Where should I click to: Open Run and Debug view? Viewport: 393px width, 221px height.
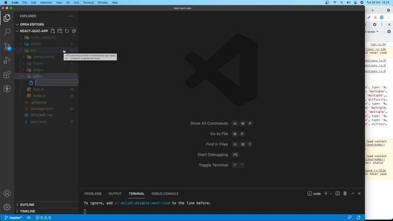7,60
